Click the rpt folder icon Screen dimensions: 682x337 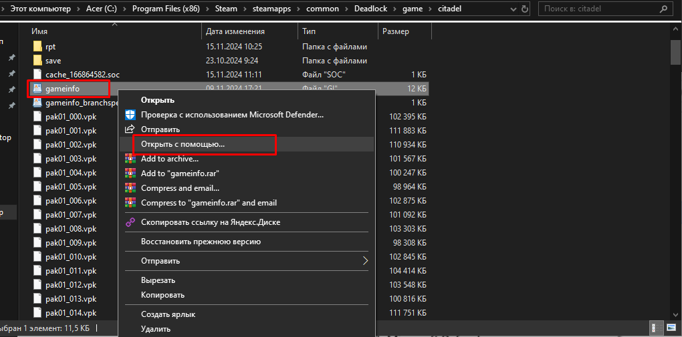coord(37,47)
